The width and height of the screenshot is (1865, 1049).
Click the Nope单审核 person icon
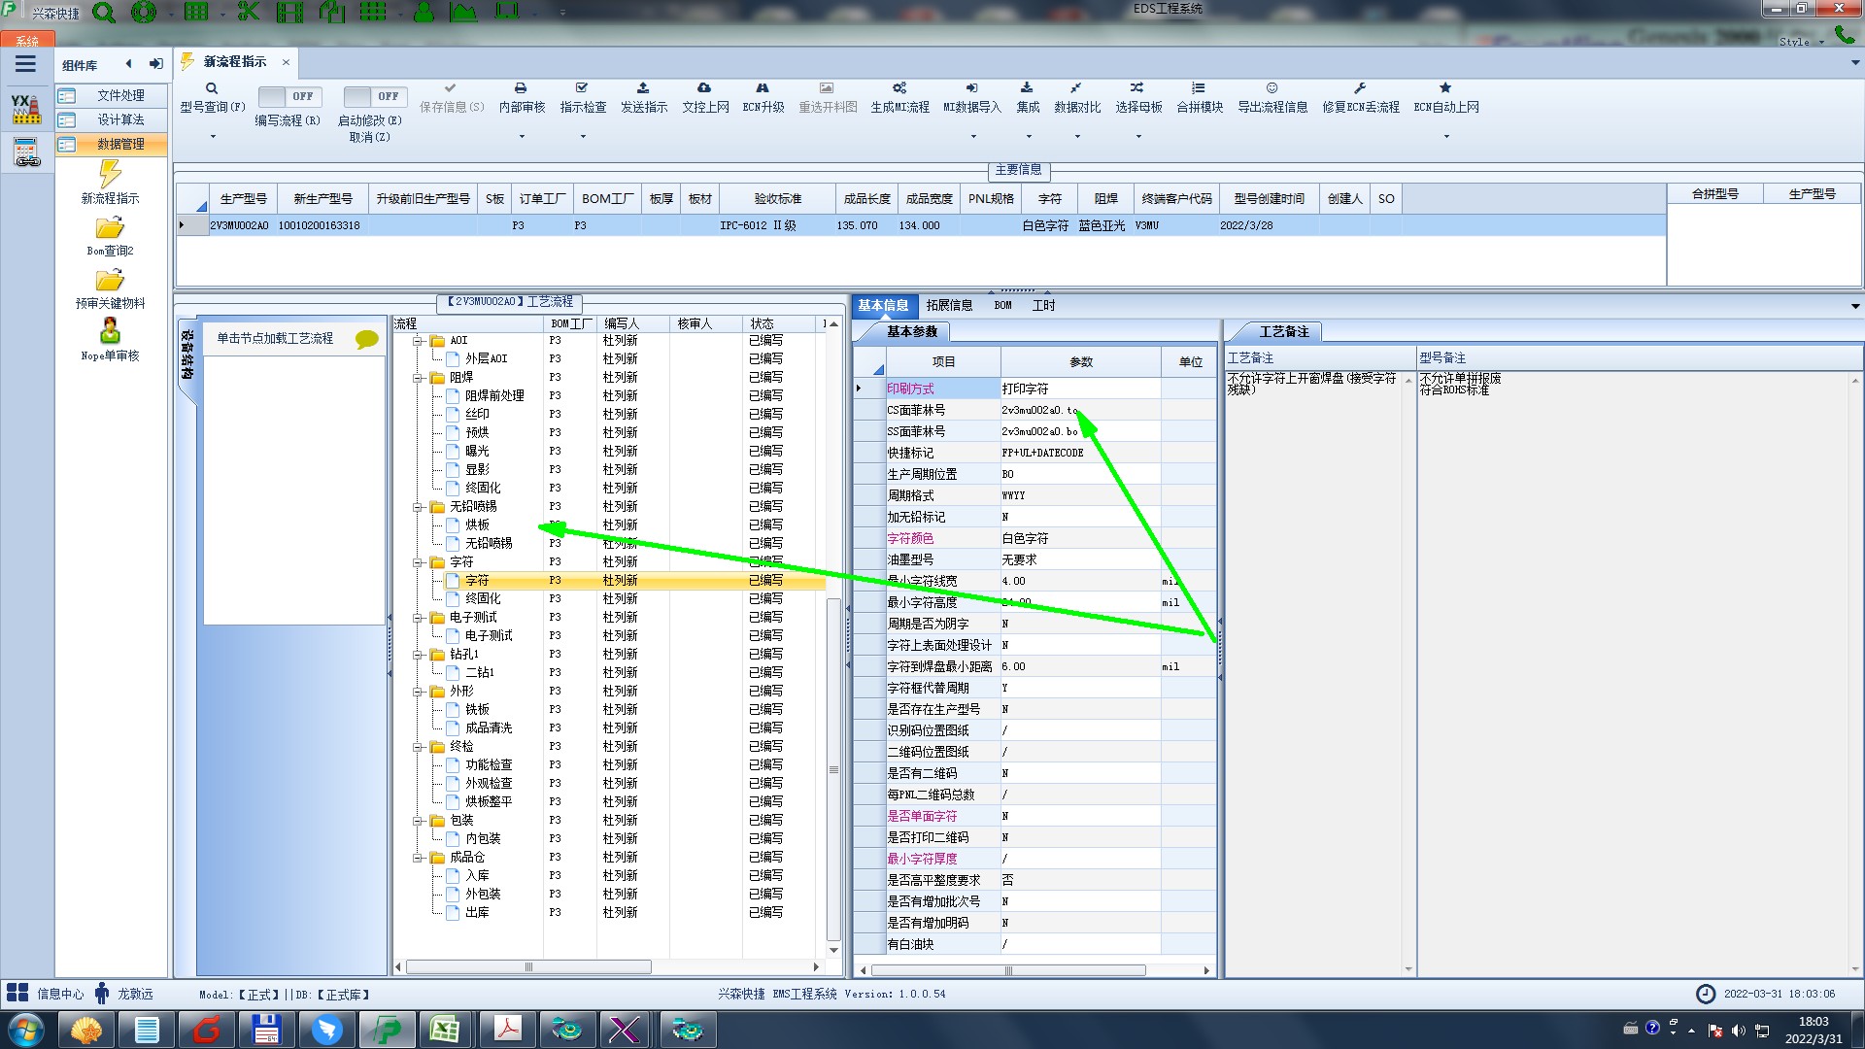[110, 331]
